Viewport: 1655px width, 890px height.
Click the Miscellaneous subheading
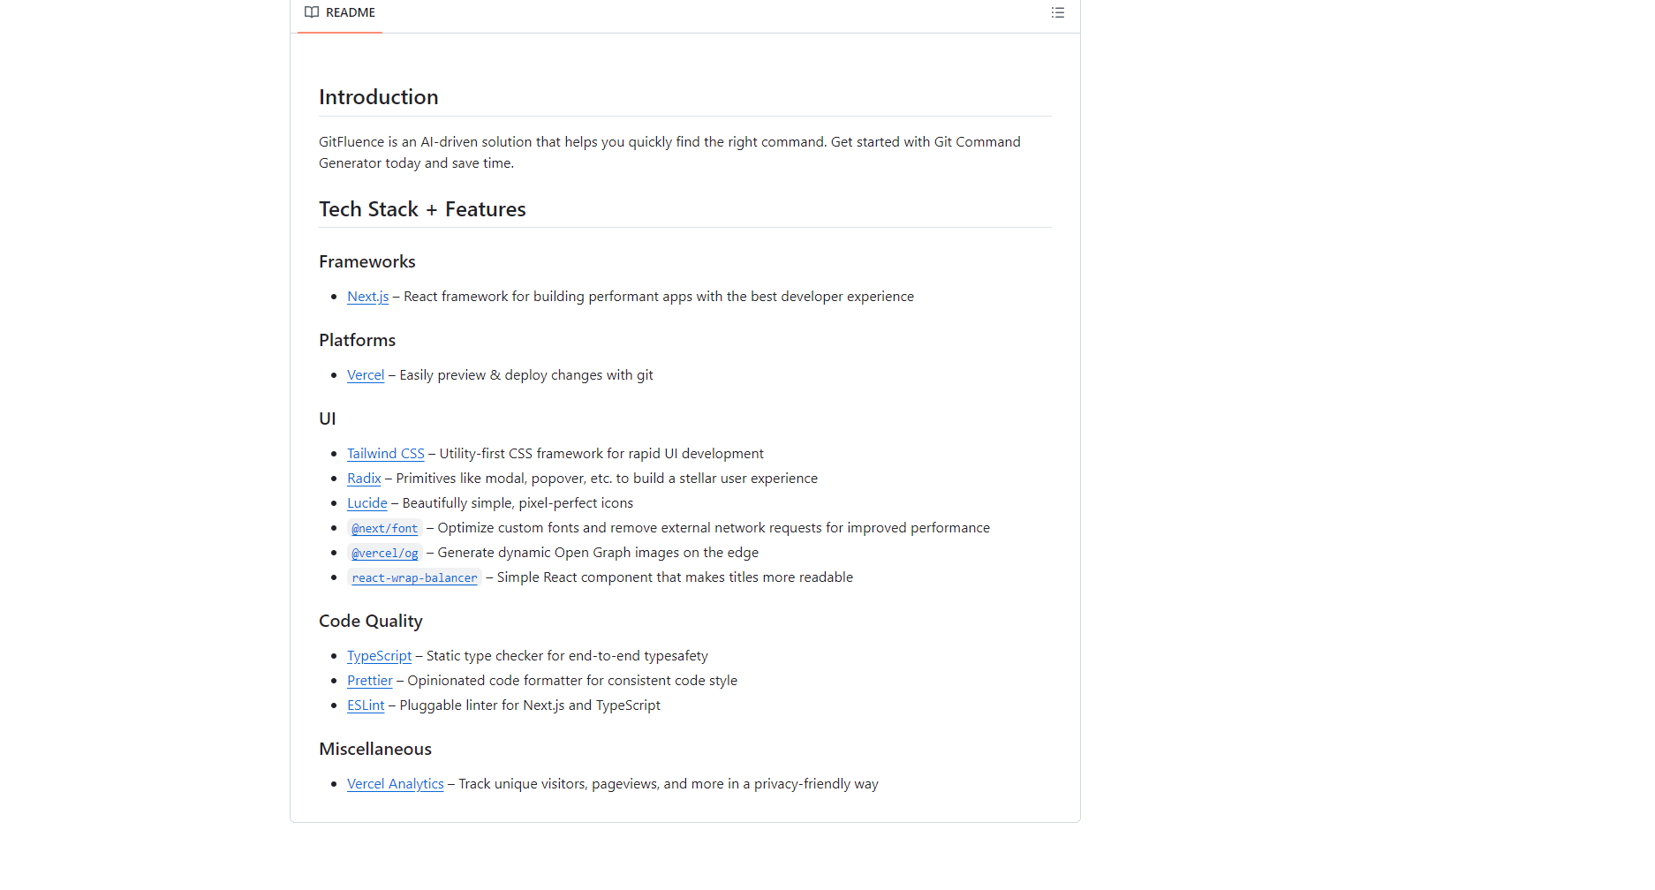coord(374,750)
